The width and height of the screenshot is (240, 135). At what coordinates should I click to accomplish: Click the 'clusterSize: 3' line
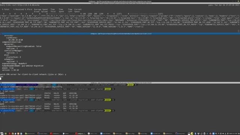[13, 57]
